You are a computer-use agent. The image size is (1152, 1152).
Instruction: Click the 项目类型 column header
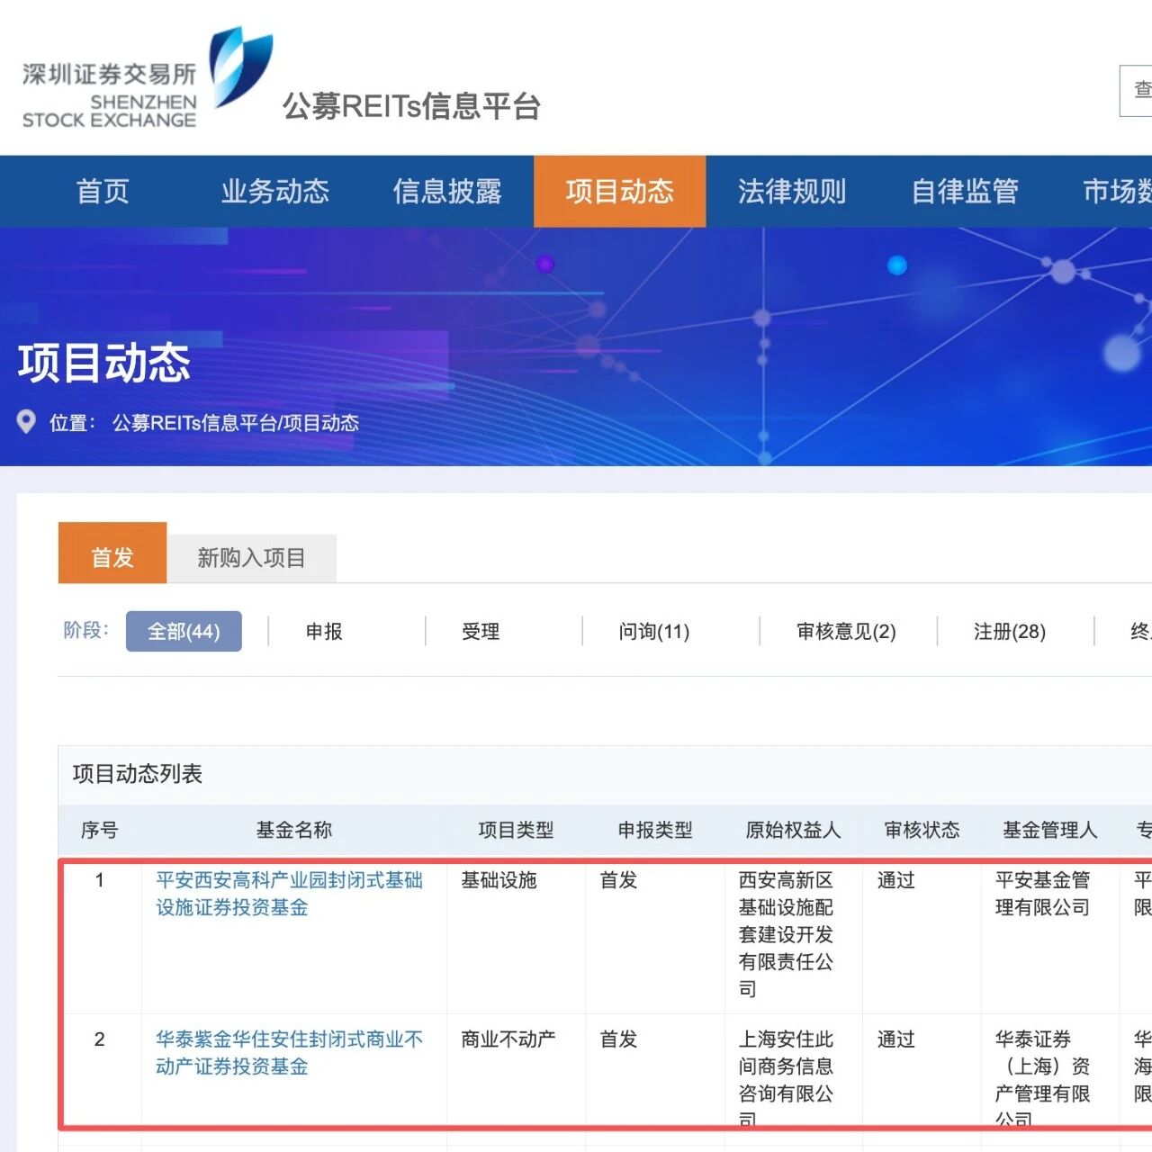pos(516,830)
